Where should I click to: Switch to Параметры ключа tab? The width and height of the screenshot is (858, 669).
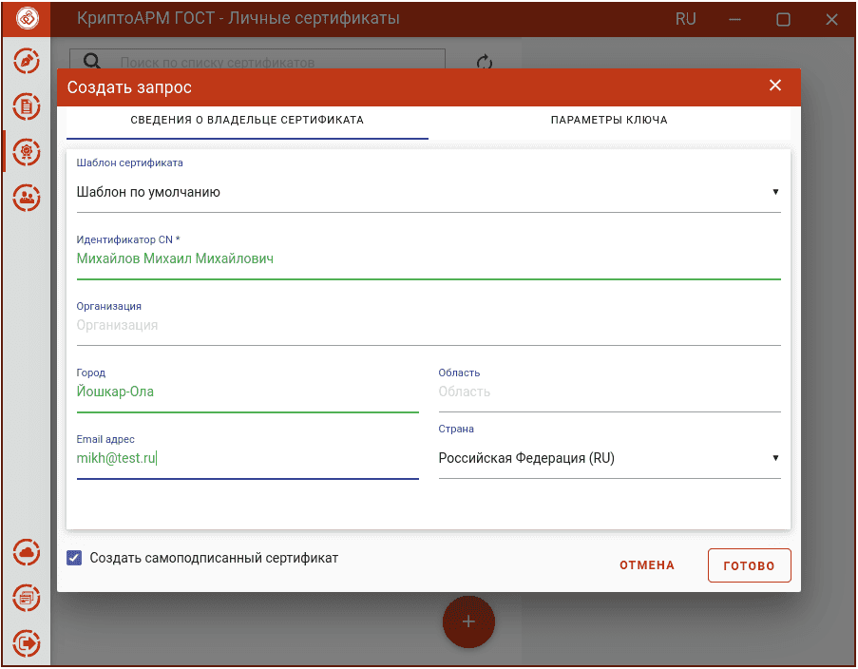coord(609,120)
